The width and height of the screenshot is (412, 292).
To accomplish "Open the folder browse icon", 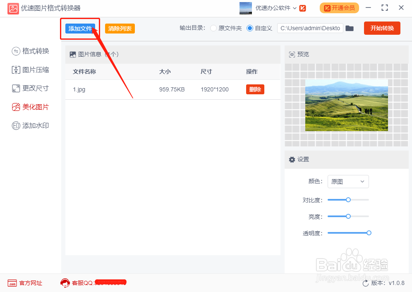I will [x=350, y=28].
